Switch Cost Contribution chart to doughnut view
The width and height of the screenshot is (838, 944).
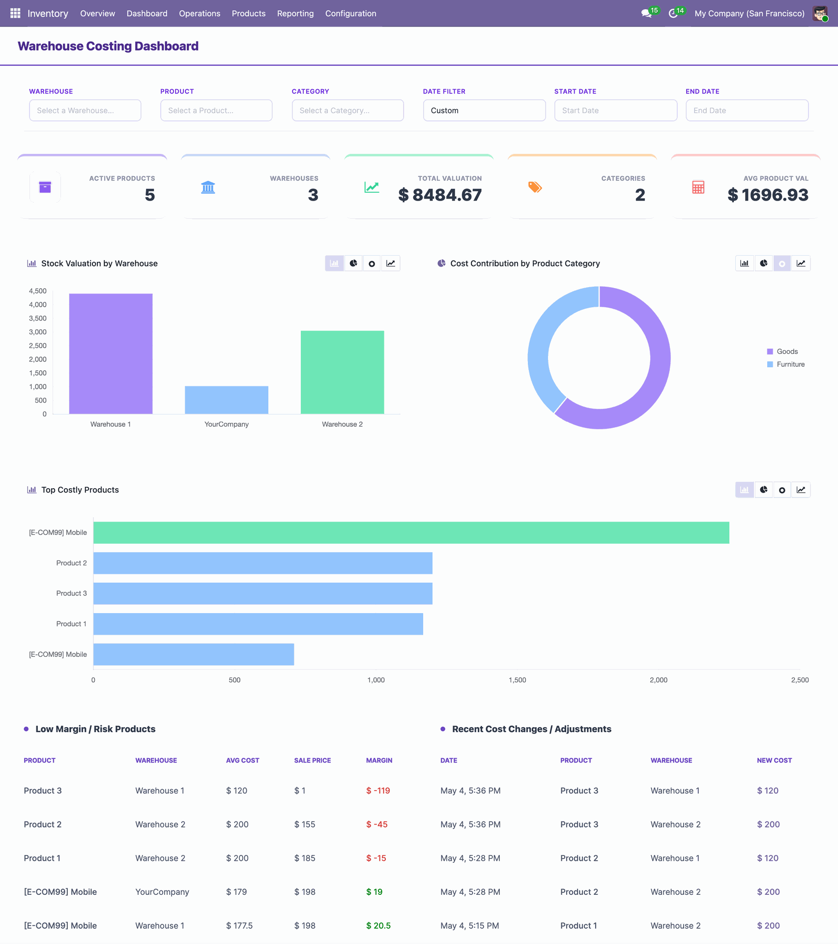(x=782, y=264)
